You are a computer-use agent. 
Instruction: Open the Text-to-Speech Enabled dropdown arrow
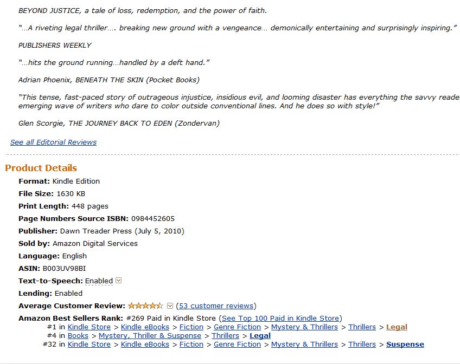pyautogui.click(x=118, y=281)
